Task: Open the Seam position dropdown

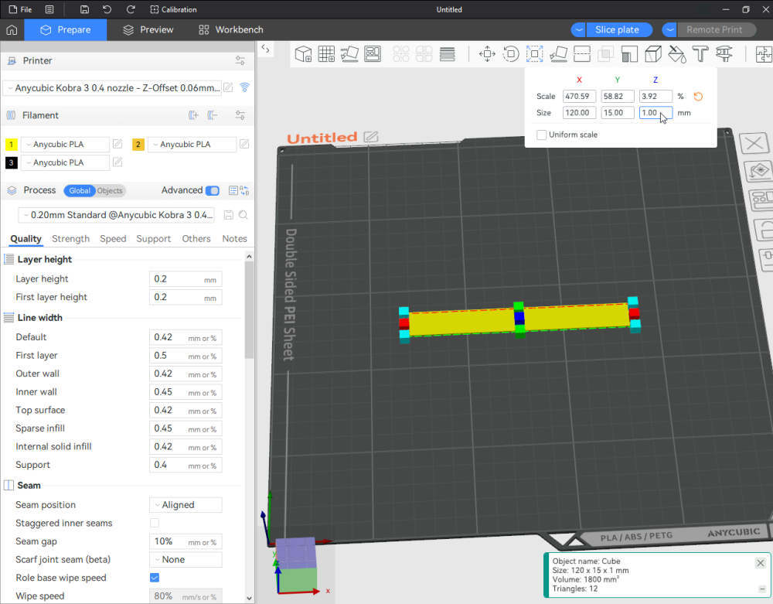Action: click(186, 505)
